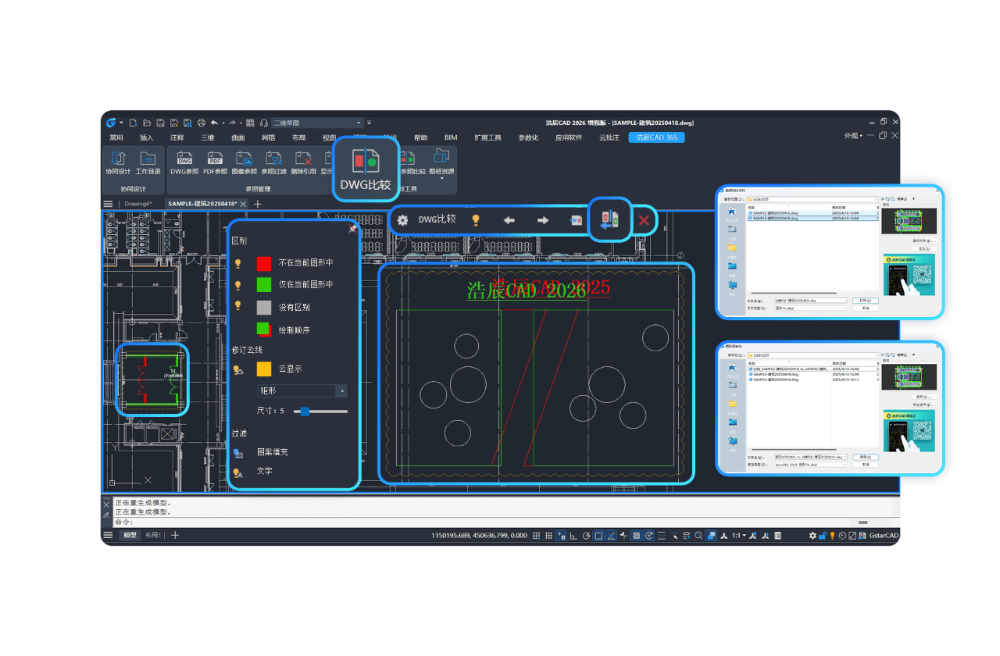
Task: Open compare settings gear in DWG比较 bar
Action: [x=402, y=220]
